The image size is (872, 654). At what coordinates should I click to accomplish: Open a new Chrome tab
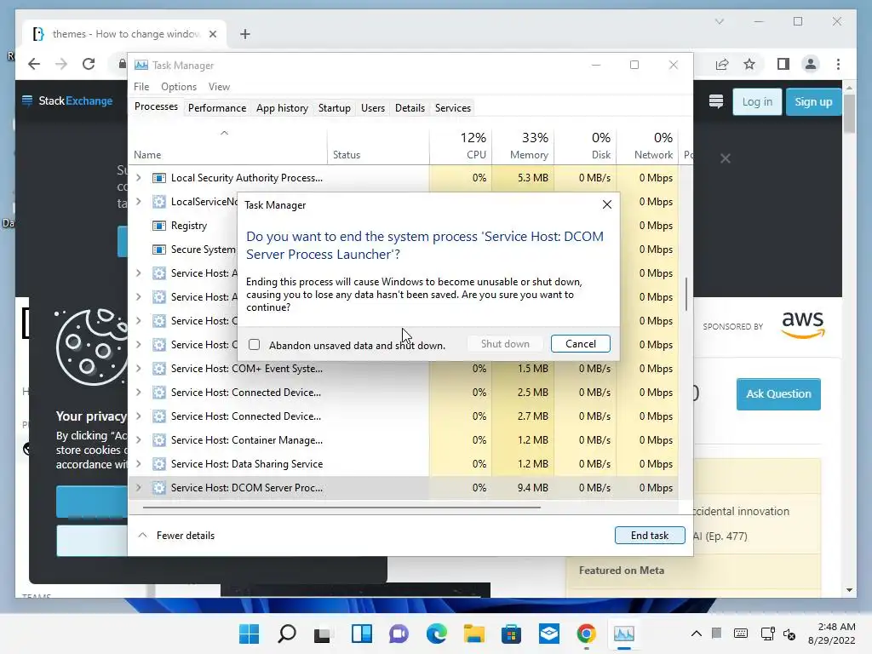pos(244,34)
